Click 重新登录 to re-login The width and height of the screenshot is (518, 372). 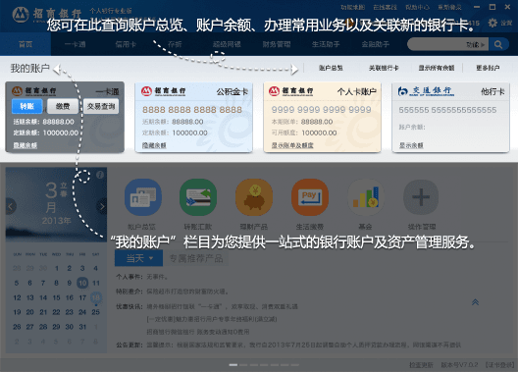pos(449,7)
